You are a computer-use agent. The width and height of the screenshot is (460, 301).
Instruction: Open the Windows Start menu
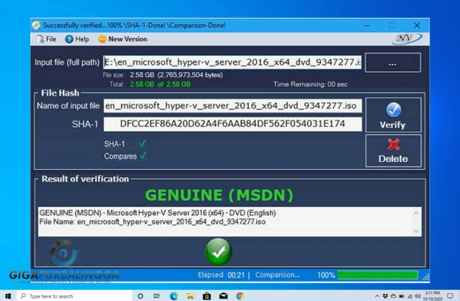(x=8, y=296)
